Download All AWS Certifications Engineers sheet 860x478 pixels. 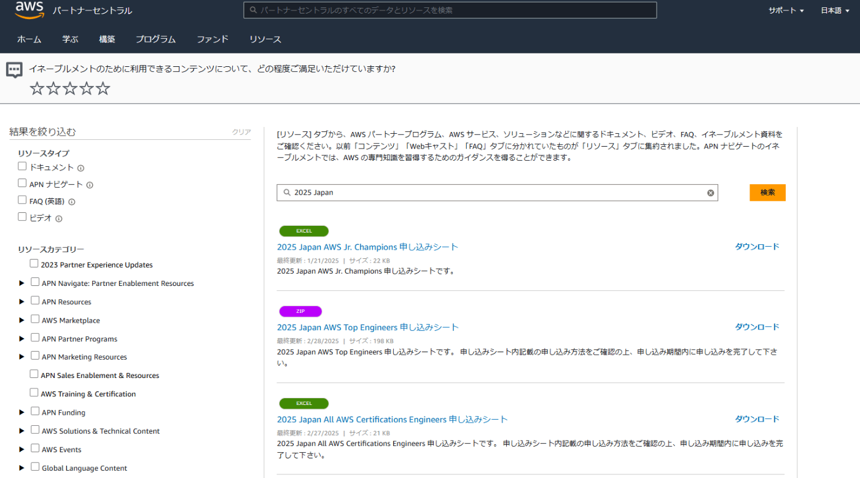pyautogui.click(x=757, y=419)
